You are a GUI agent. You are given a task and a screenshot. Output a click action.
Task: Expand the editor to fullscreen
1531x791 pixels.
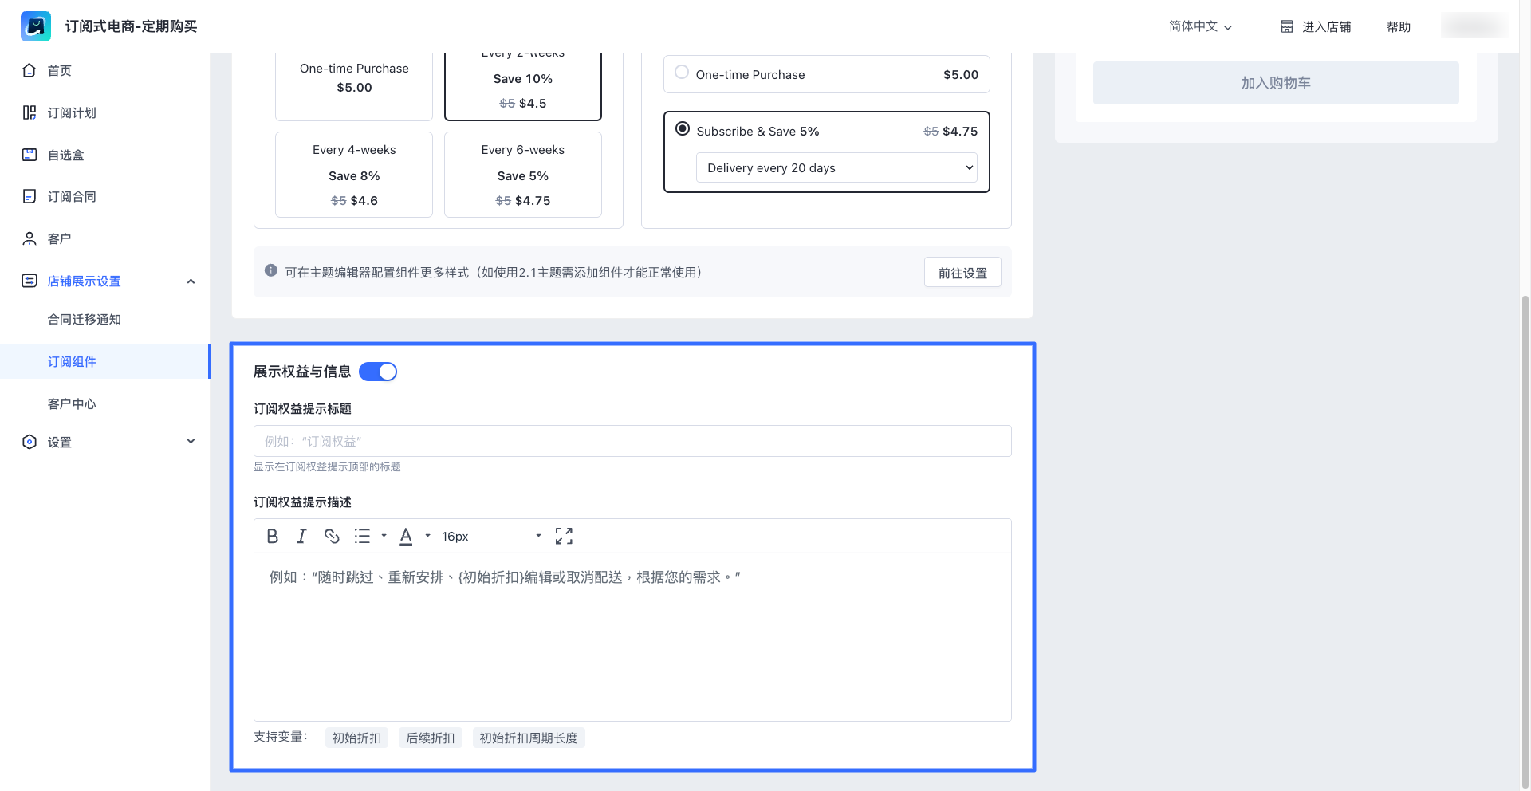[564, 537]
